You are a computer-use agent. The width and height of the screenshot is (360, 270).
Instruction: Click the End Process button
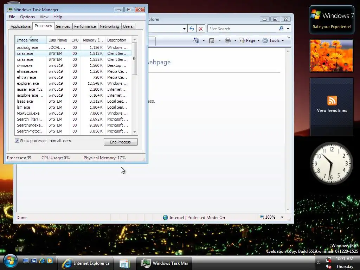pyautogui.click(x=121, y=142)
